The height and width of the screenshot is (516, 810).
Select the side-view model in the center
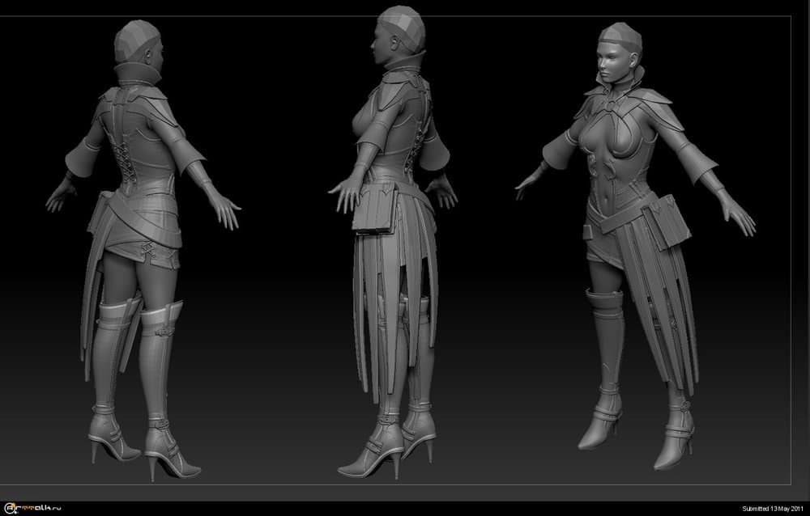pyautogui.click(x=389, y=243)
